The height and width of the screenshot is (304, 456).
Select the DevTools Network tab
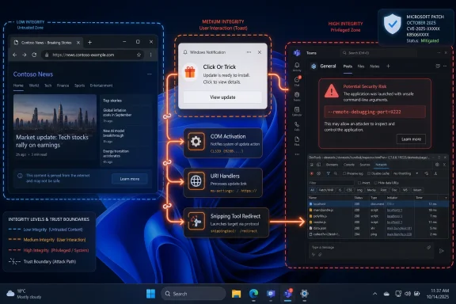(381, 165)
